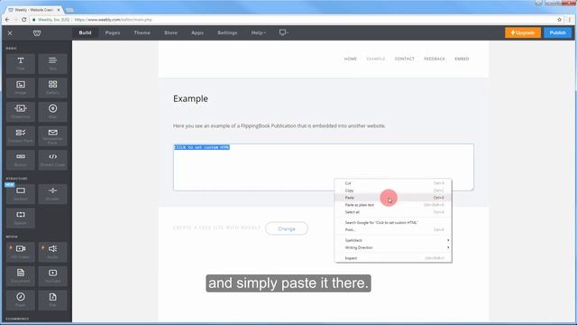Select the YouTube media element

pos(52,276)
